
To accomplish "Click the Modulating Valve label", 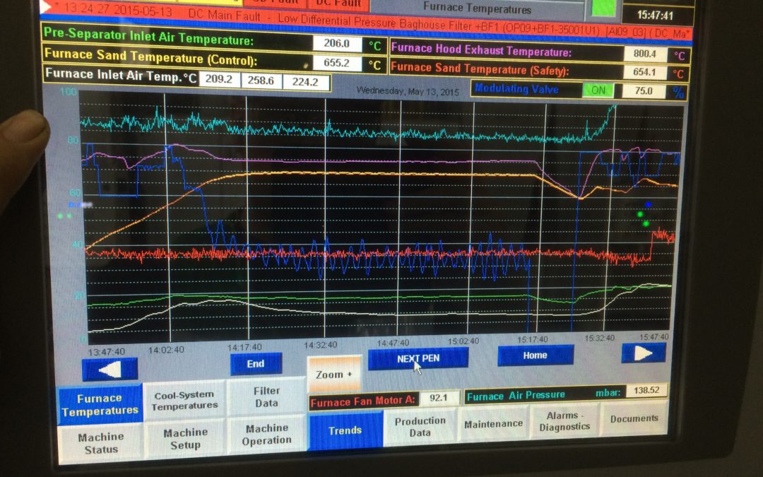I will (x=516, y=88).
